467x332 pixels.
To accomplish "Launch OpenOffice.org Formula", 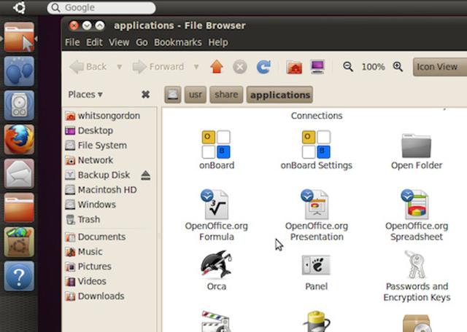I will coord(216,205).
